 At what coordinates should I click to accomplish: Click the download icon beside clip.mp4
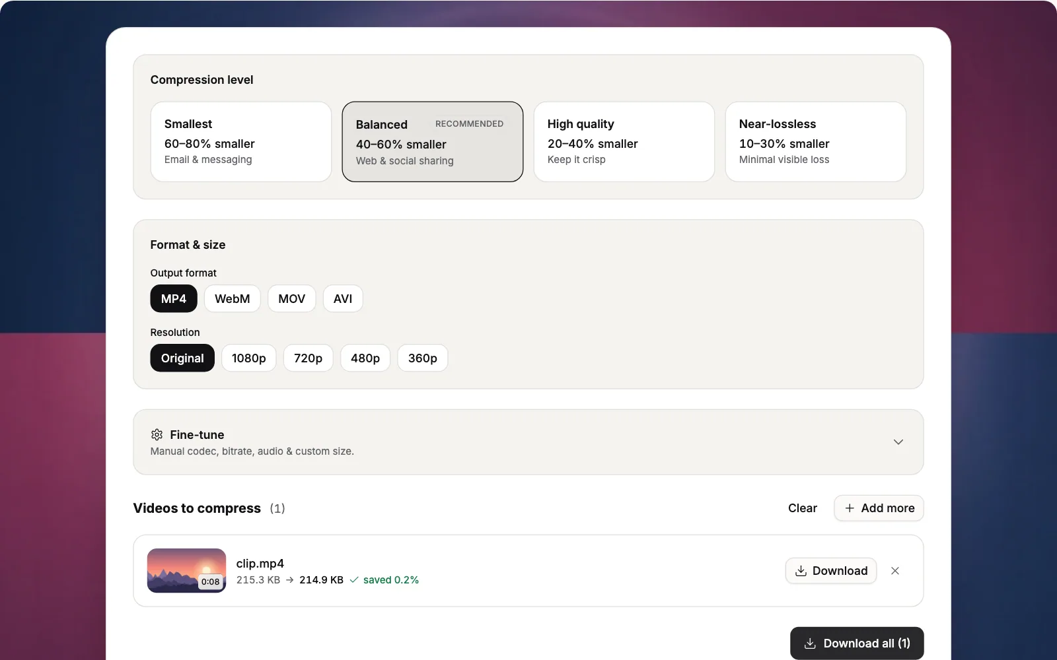801,571
